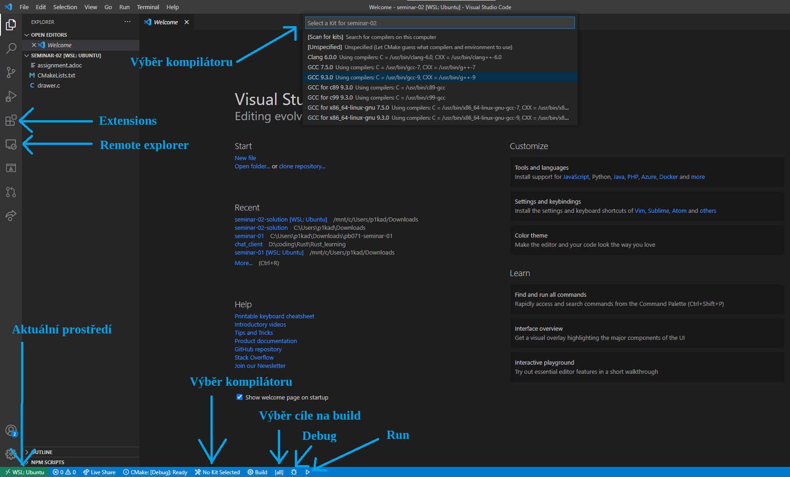Select the GCC 9.3.0 kit
Viewport: 790px width, 477px height.
click(440, 78)
